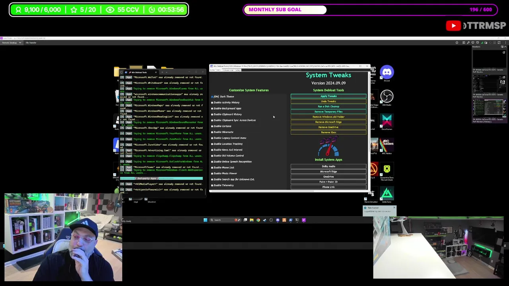The width and height of the screenshot is (509, 286).
Task: Click the Remove Xbox button
Action: (328, 132)
